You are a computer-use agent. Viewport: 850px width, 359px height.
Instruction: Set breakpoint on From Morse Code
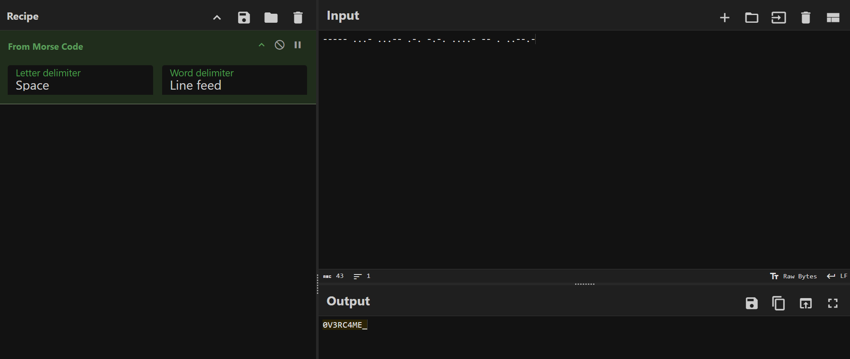(298, 45)
